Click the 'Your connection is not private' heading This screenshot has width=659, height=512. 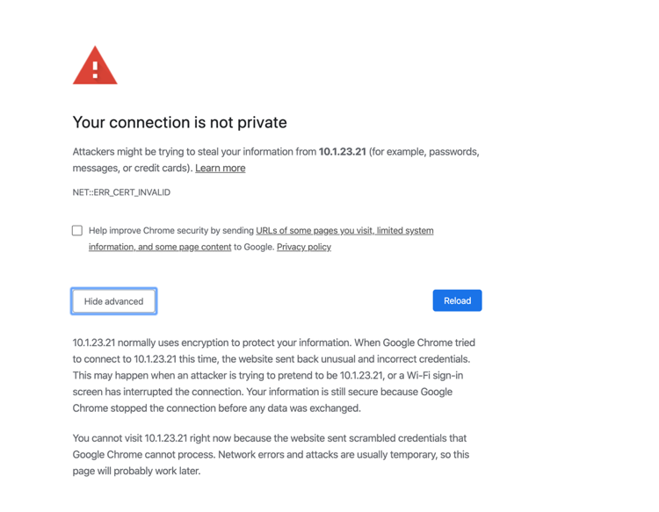tap(179, 122)
